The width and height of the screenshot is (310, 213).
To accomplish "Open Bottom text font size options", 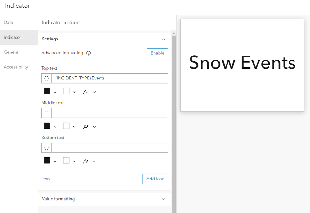I will (x=89, y=161).
